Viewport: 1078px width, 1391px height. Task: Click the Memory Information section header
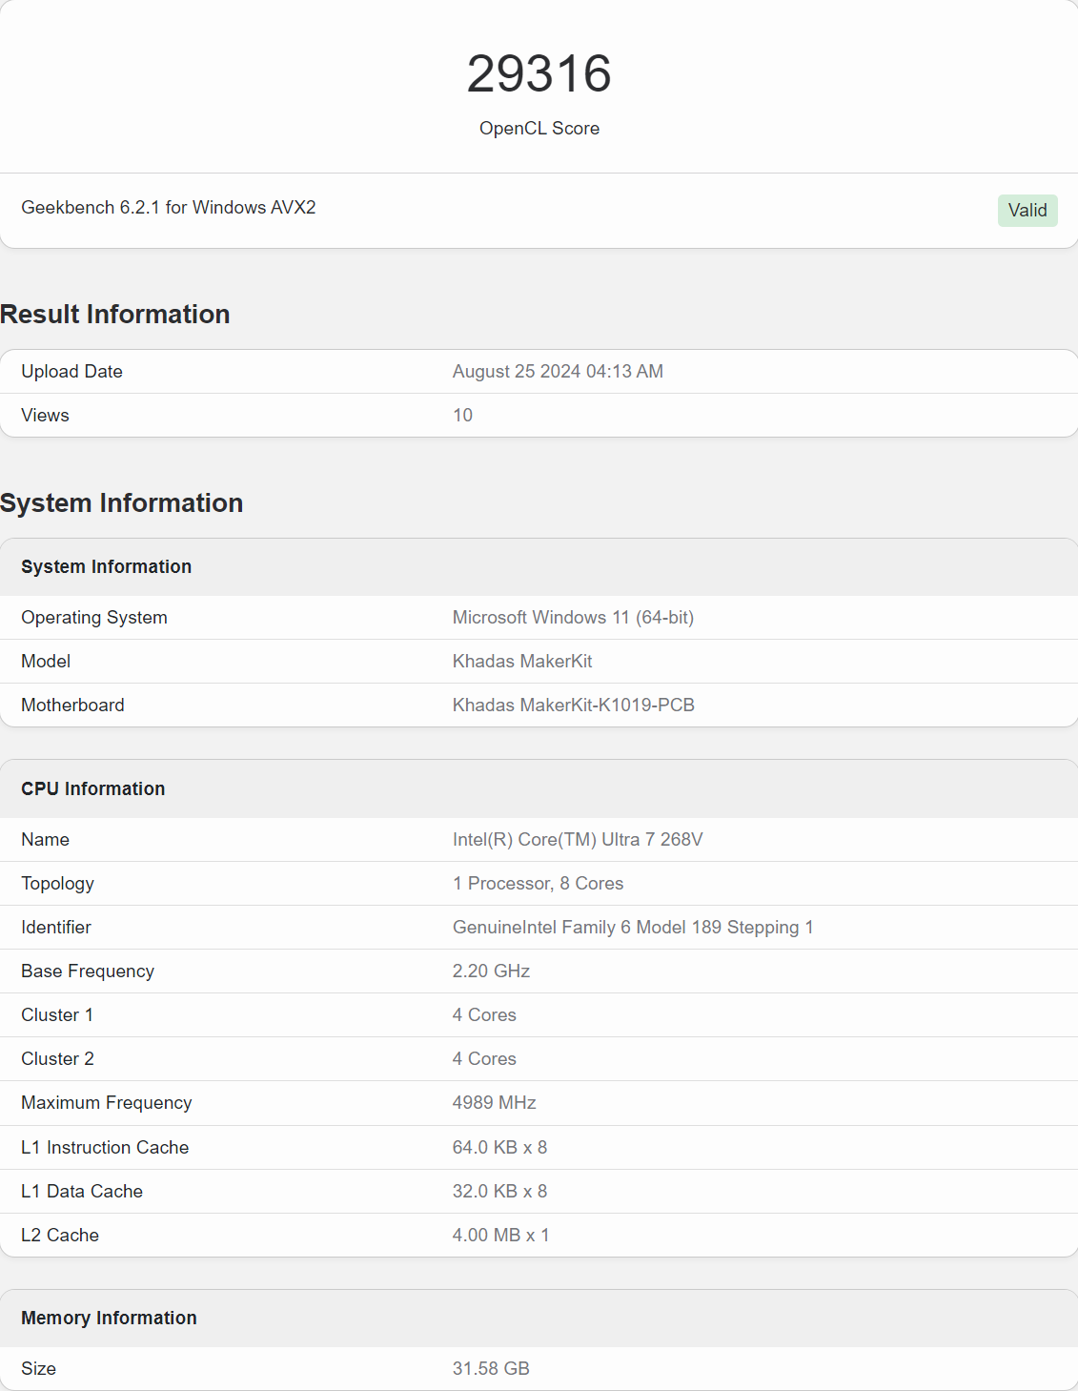pyautogui.click(x=109, y=1319)
